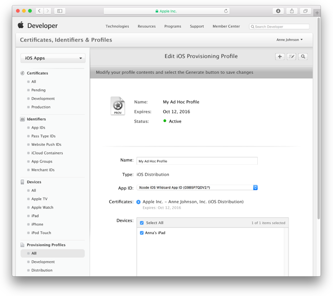The height and width of the screenshot is (296, 333).
Task: Select Distribution provisioning profiles
Action: (x=42, y=270)
